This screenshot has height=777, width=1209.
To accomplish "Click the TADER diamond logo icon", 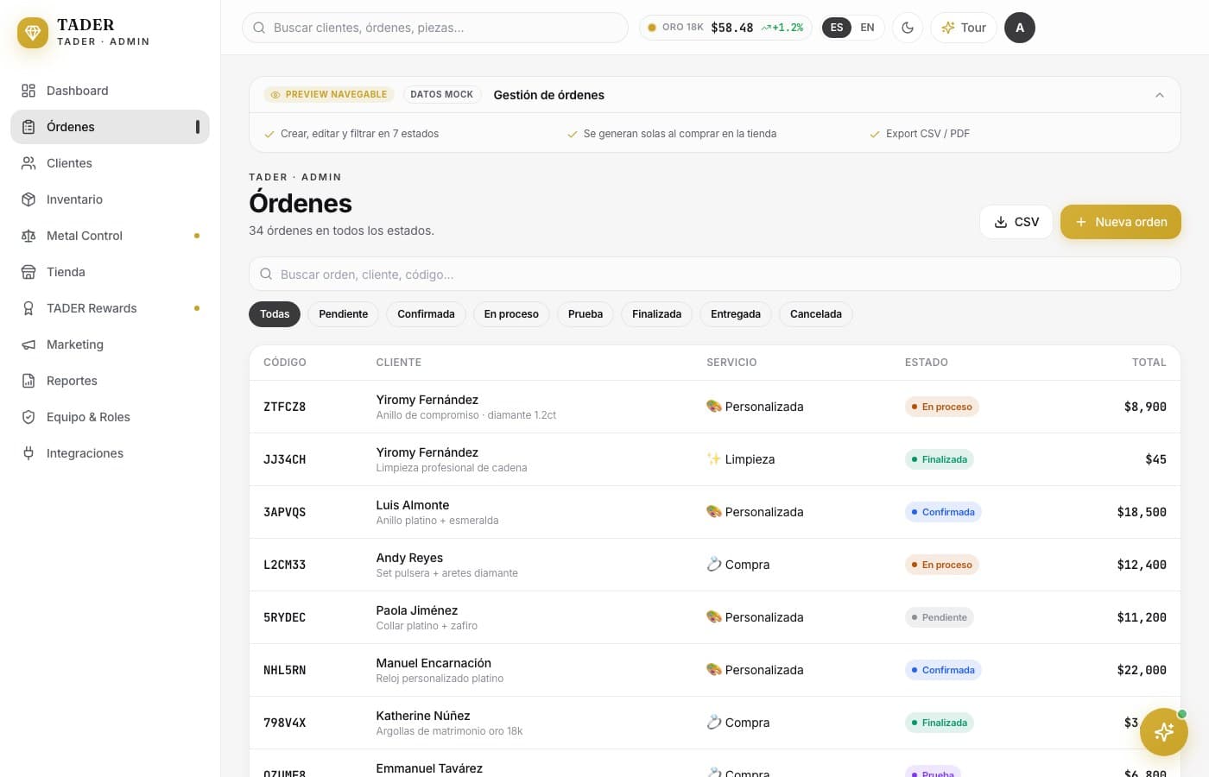I will (x=33, y=33).
